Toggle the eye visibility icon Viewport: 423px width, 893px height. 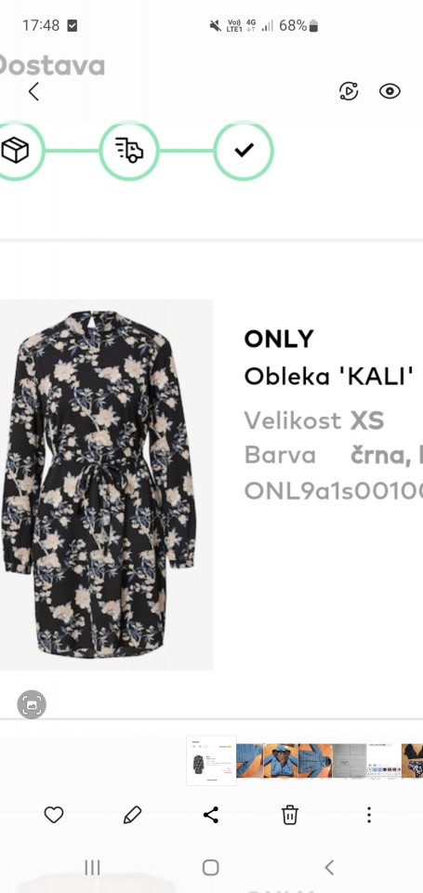(390, 91)
